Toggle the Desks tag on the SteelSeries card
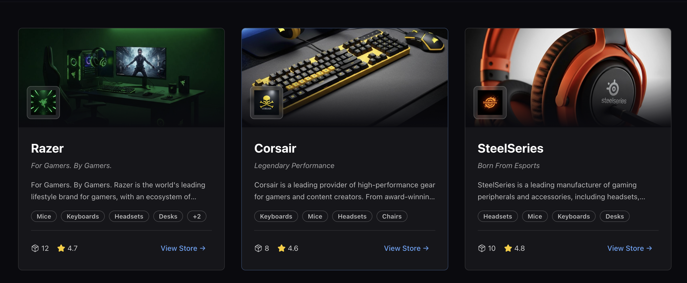Image resolution: width=687 pixels, height=283 pixels. (x=615, y=216)
